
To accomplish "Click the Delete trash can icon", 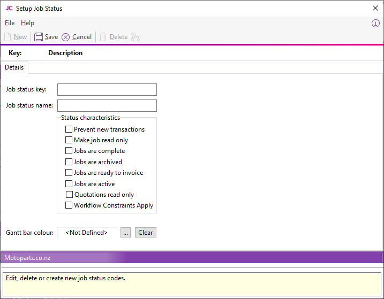I will coord(103,37).
